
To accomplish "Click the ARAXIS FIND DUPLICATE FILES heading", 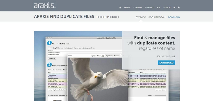I will 64,16.
